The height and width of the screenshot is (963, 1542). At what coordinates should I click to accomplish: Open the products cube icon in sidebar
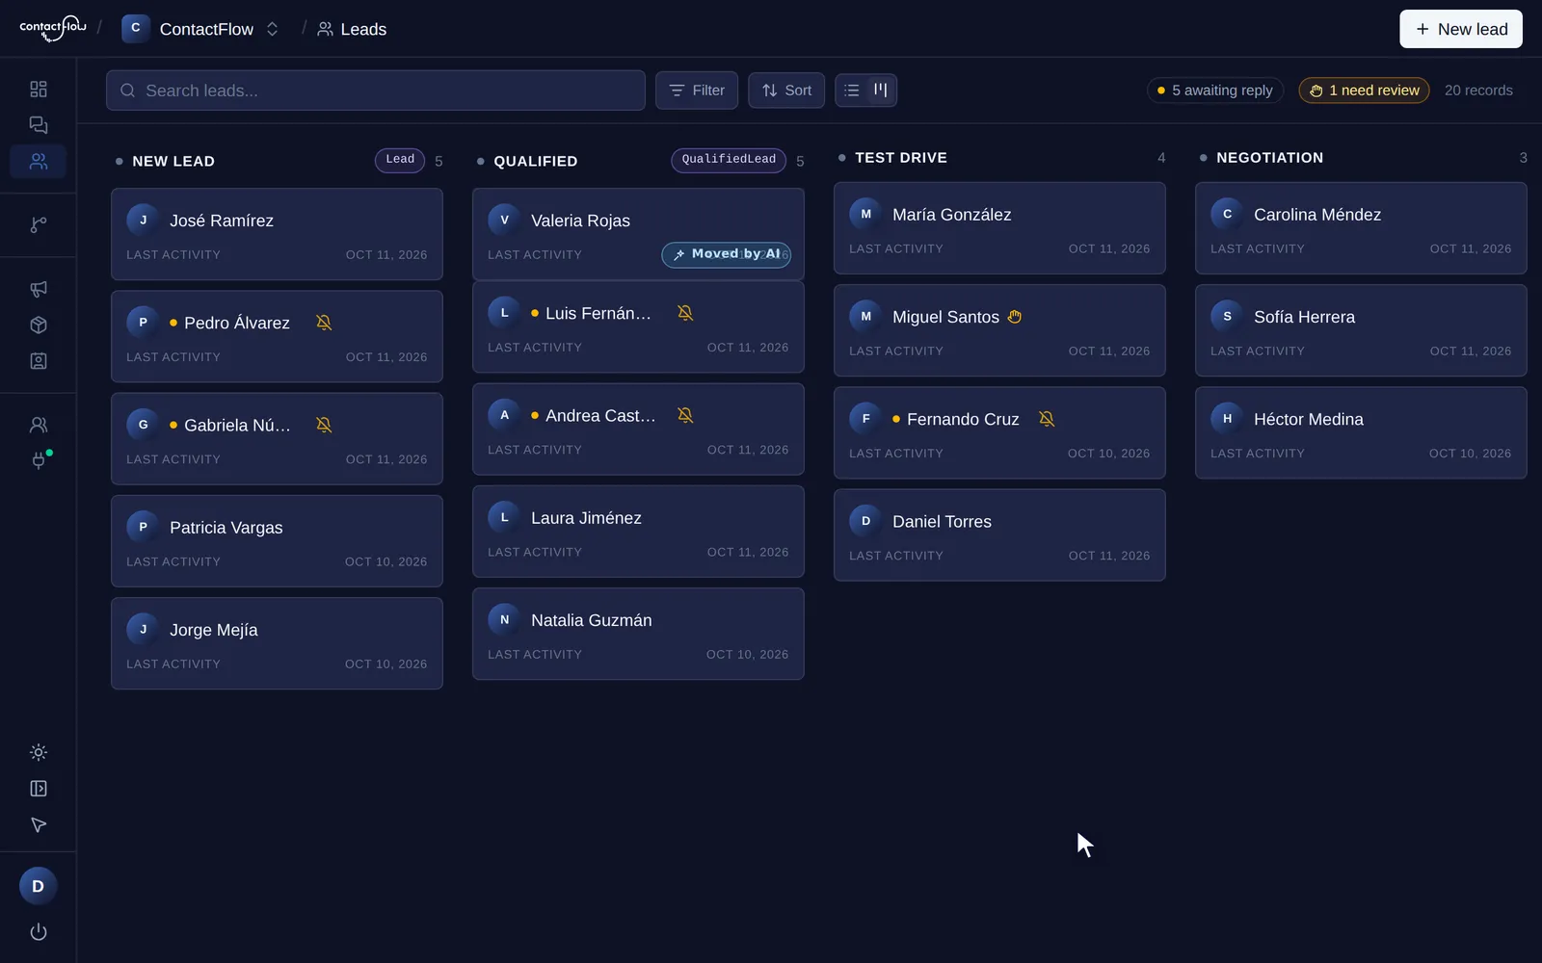pos(39,325)
